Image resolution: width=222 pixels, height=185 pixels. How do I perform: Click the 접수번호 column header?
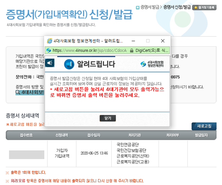click(x=26, y=135)
